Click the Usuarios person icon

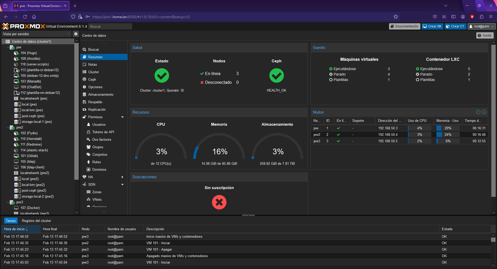[x=89, y=124]
